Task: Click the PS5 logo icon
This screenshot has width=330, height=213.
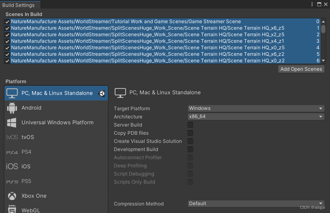Action: tap(12, 182)
